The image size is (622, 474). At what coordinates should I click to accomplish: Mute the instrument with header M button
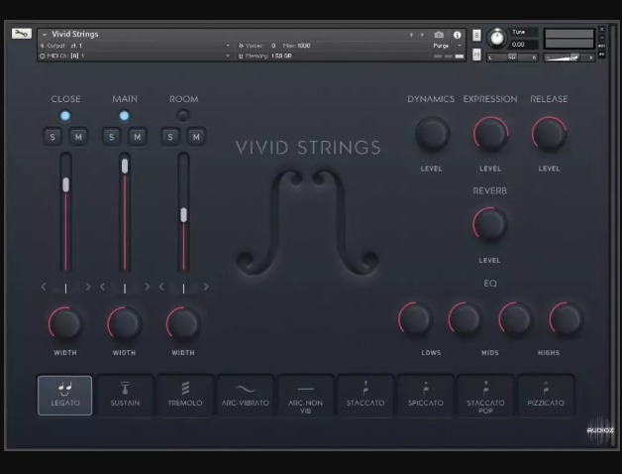pyautogui.click(x=476, y=55)
